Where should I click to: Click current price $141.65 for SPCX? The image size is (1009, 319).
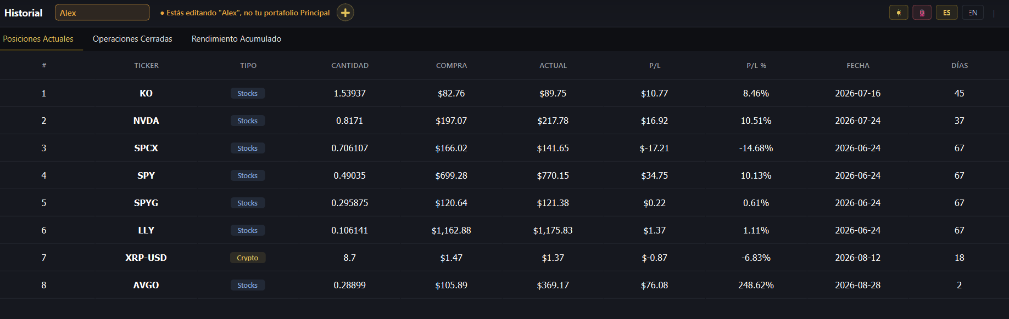pyautogui.click(x=553, y=148)
